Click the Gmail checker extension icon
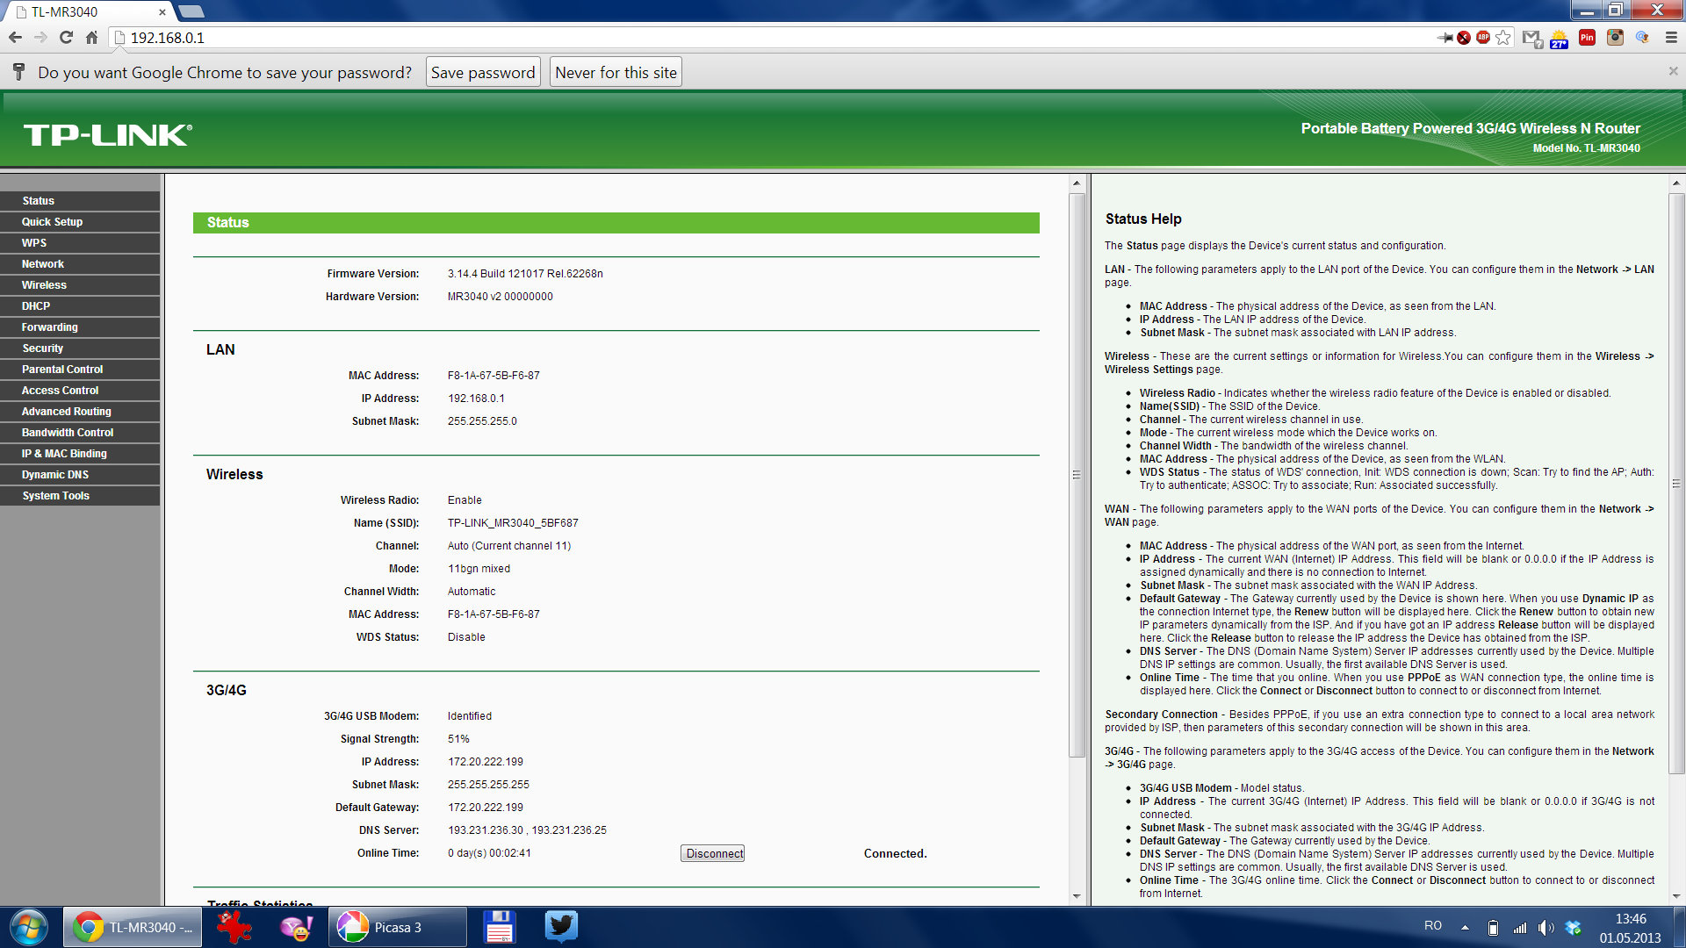1686x948 pixels. coord(1531,38)
